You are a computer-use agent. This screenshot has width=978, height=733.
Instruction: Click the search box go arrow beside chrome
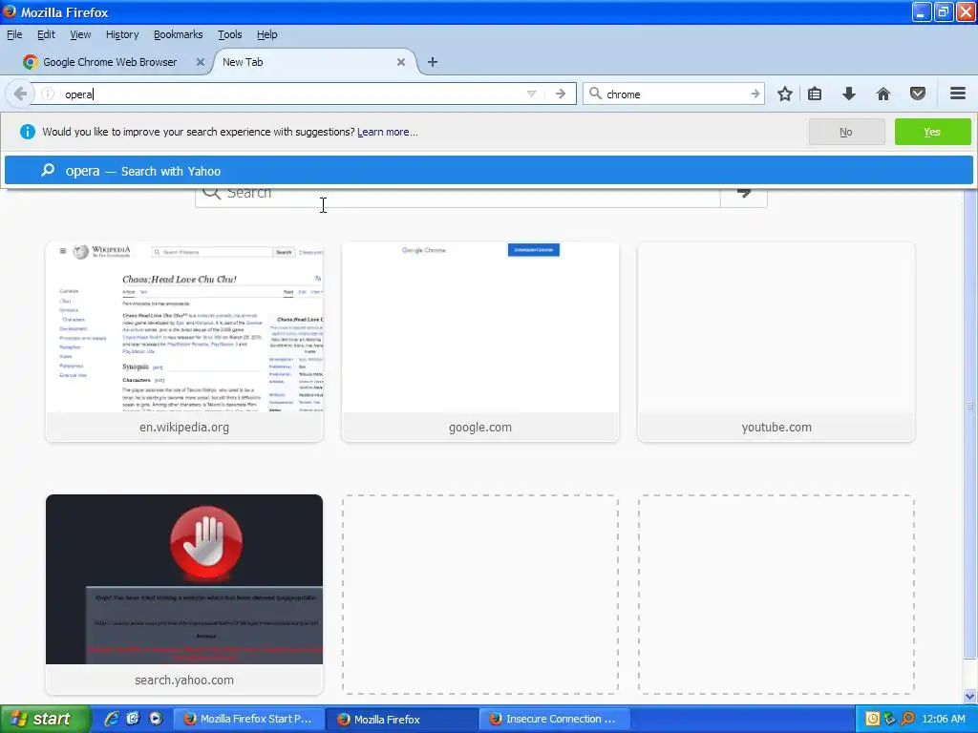point(755,94)
